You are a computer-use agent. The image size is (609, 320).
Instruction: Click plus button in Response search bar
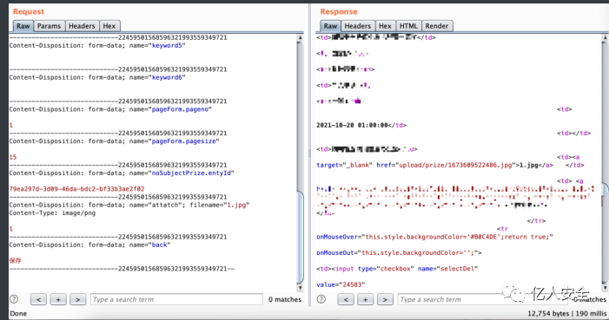click(366, 299)
